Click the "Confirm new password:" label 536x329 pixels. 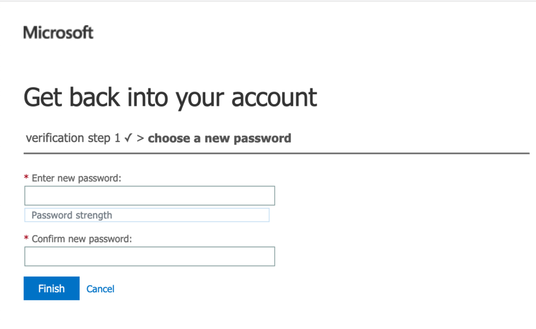(x=82, y=238)
